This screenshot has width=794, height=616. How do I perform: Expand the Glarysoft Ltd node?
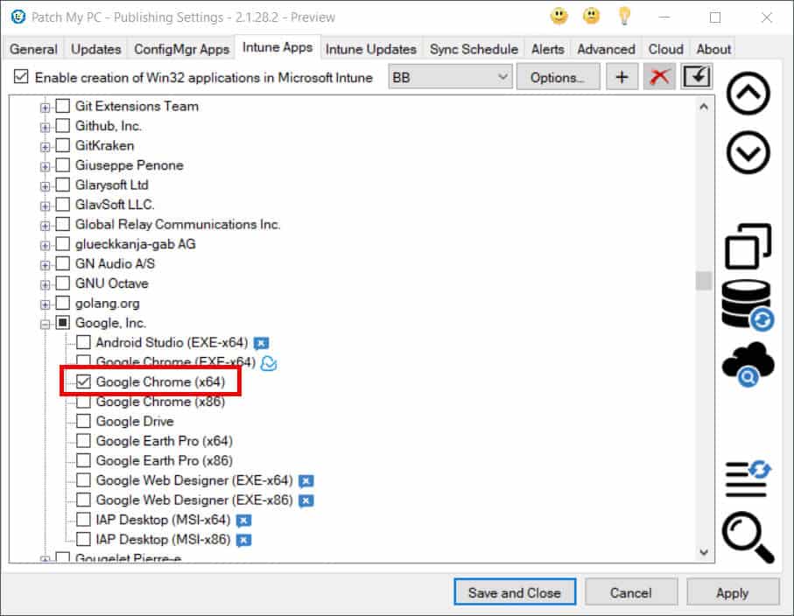point(45,186)
